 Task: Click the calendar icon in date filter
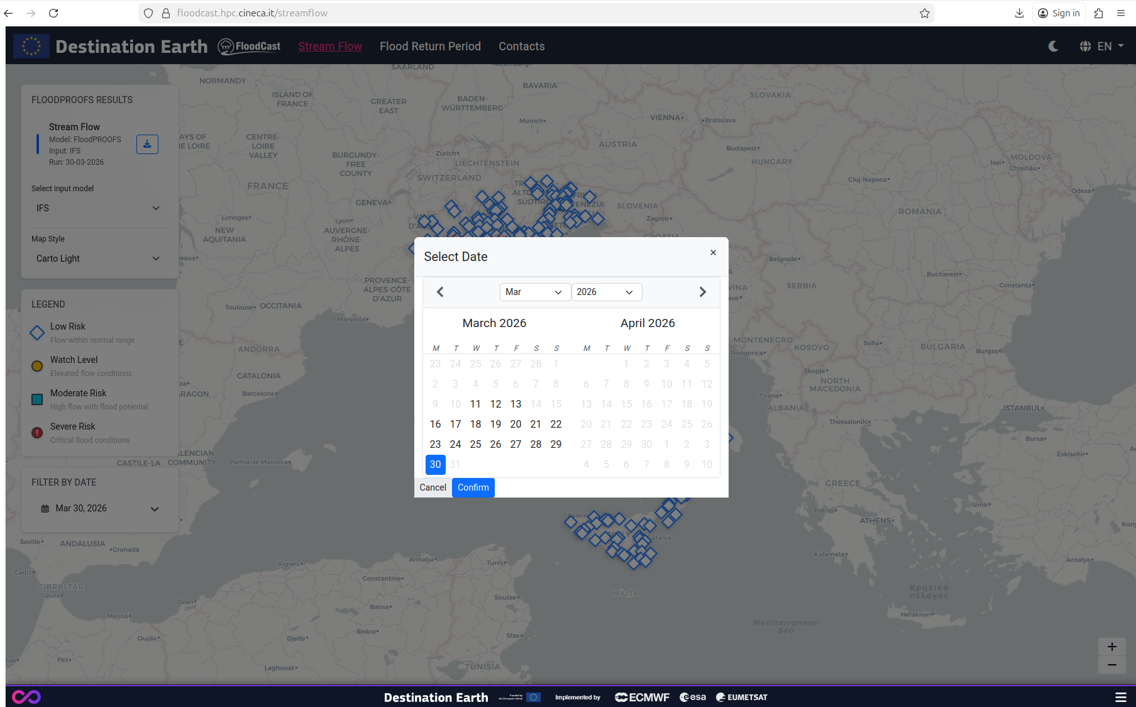point(45,508)
